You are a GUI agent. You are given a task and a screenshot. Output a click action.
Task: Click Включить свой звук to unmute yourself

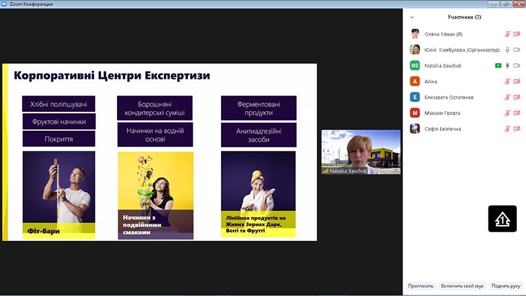462,286
